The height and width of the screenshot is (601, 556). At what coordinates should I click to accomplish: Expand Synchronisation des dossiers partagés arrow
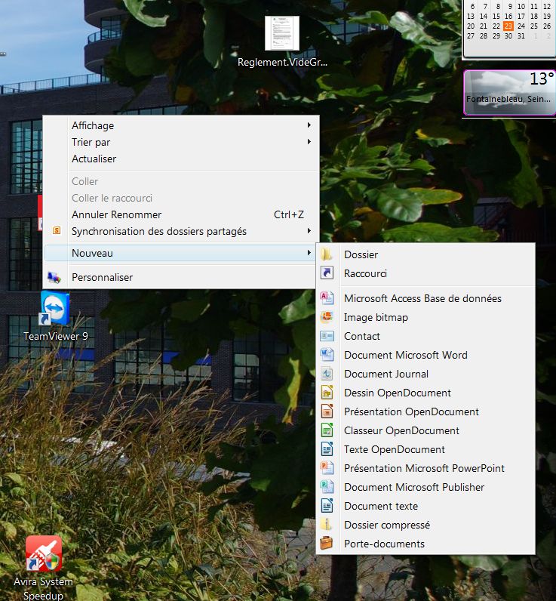coord(309,231)
